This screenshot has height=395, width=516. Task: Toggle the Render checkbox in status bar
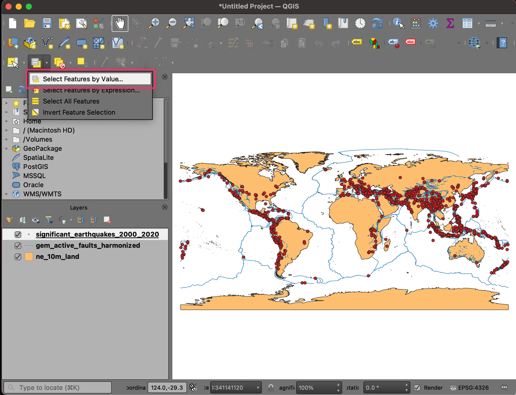(x=417, y=387)
